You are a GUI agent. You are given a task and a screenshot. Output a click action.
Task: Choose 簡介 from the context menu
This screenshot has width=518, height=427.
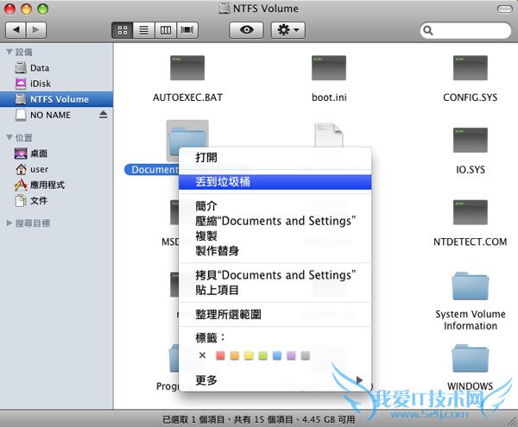pos(207,206)
